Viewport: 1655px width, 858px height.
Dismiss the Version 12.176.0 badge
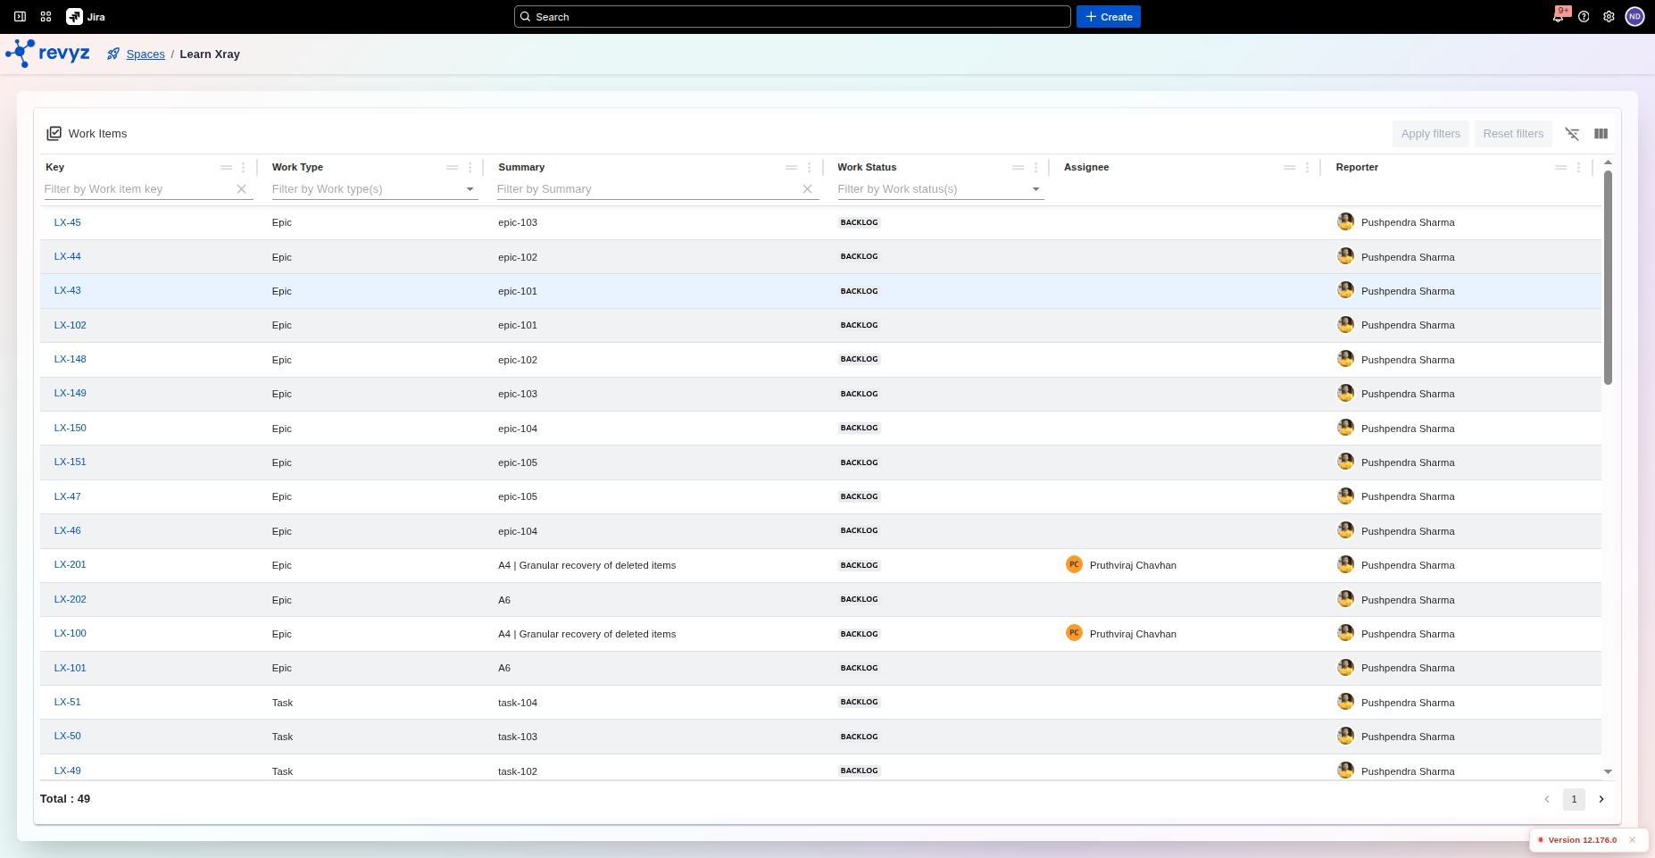tap(1632, 840)
